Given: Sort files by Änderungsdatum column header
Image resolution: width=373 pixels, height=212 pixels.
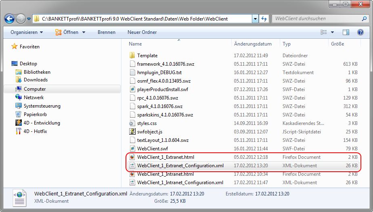Looking at the screenshot, I should pos(253,44).
